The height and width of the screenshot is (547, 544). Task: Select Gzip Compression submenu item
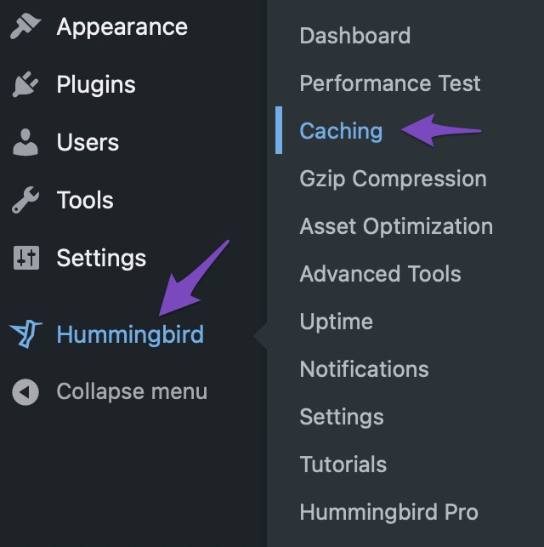[393, 179]
